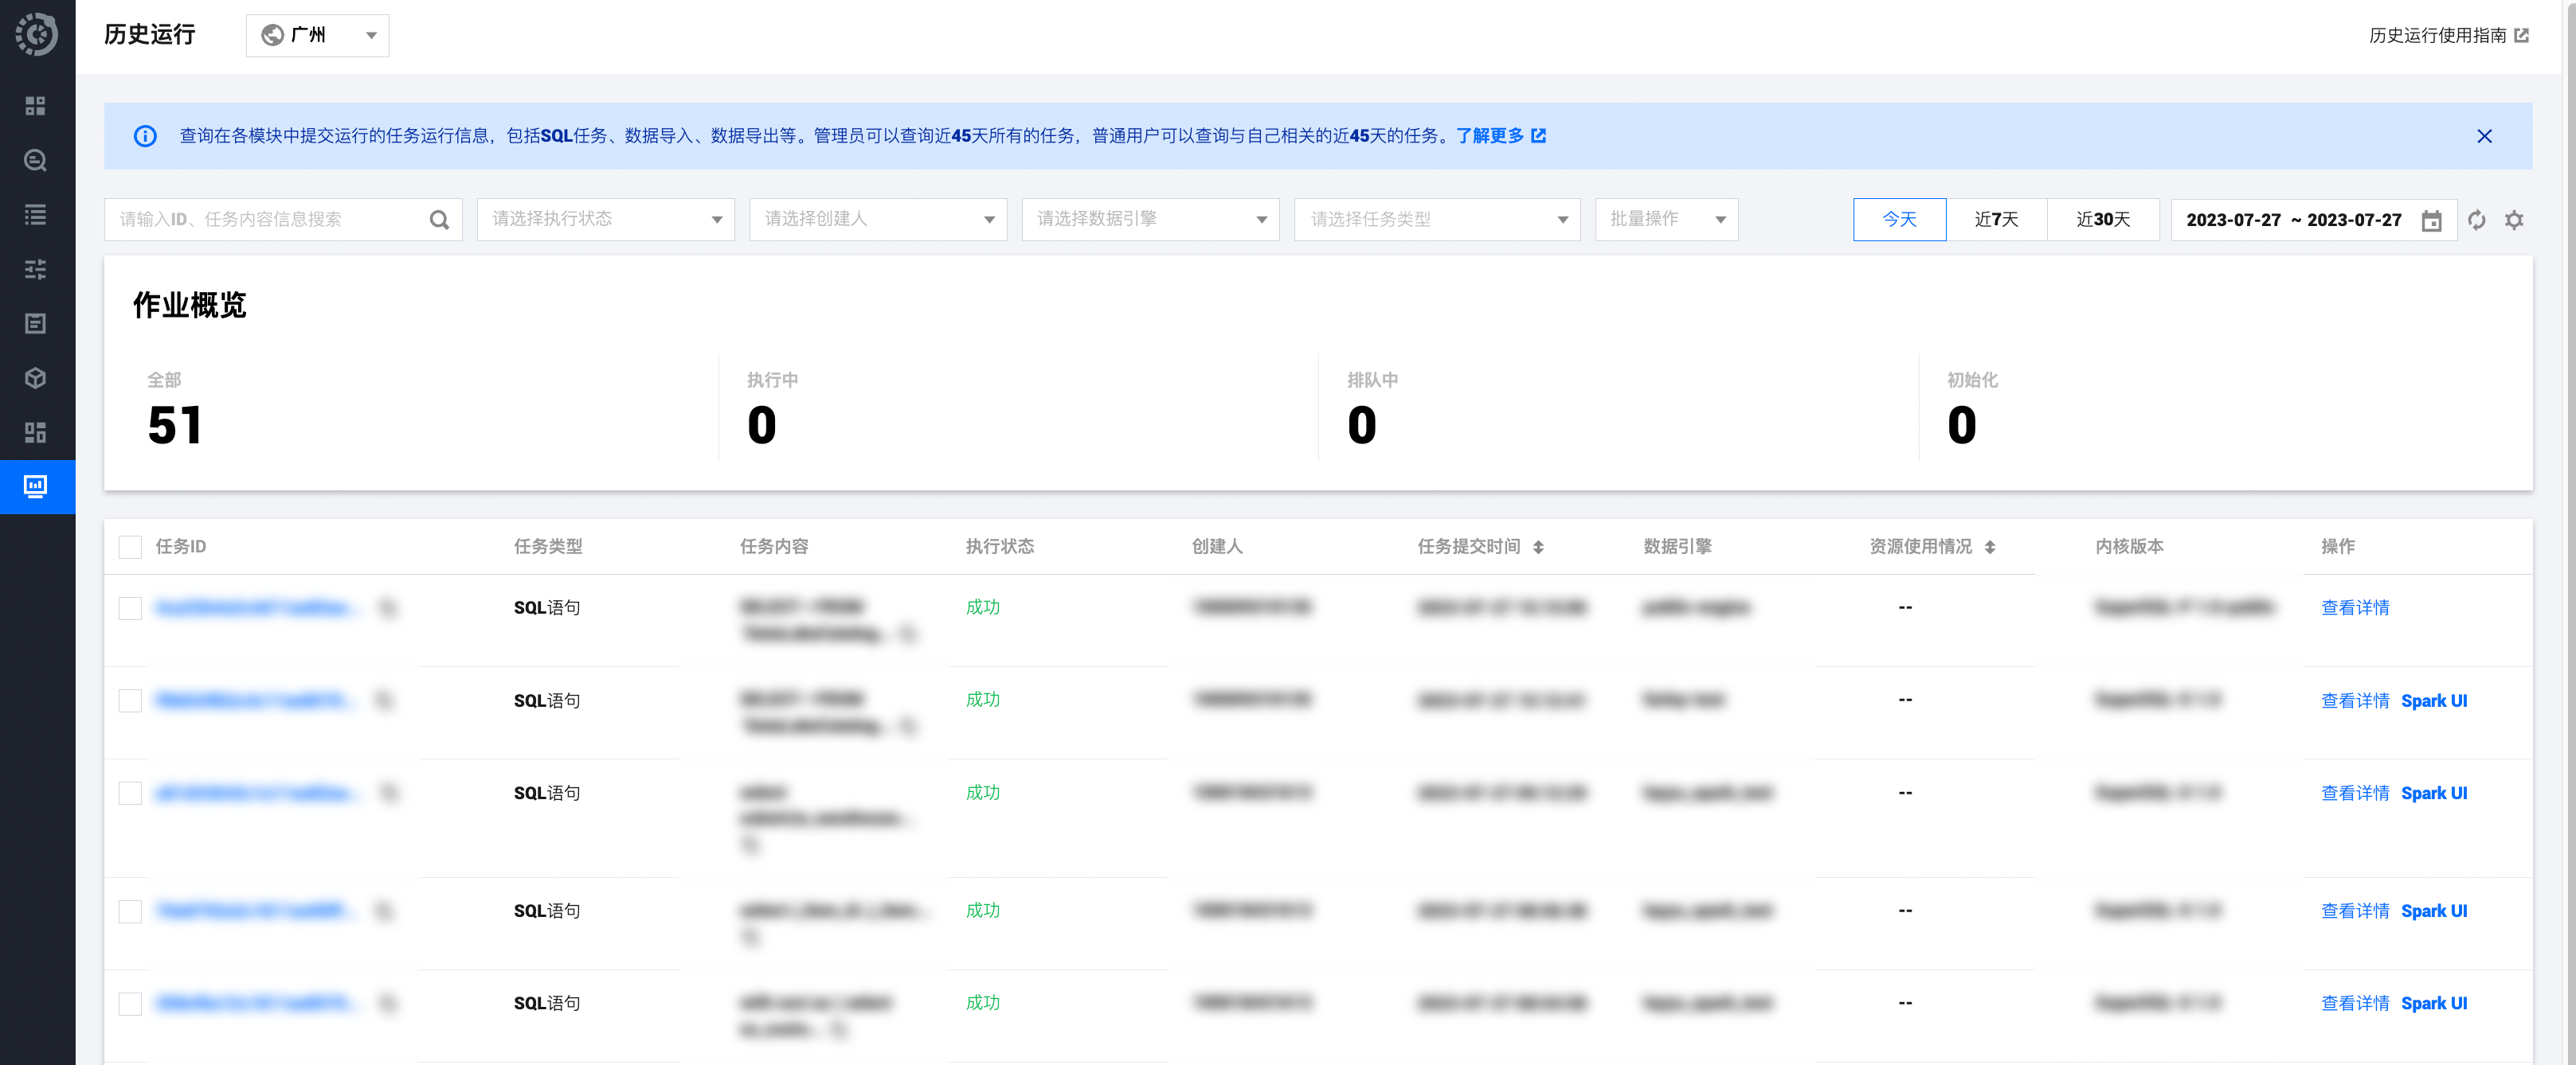Click the refresh icon next to the date range
2576x1065 pixels.
pos(2476,220)
